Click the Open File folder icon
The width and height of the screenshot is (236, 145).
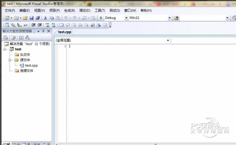tap(25, 18)
